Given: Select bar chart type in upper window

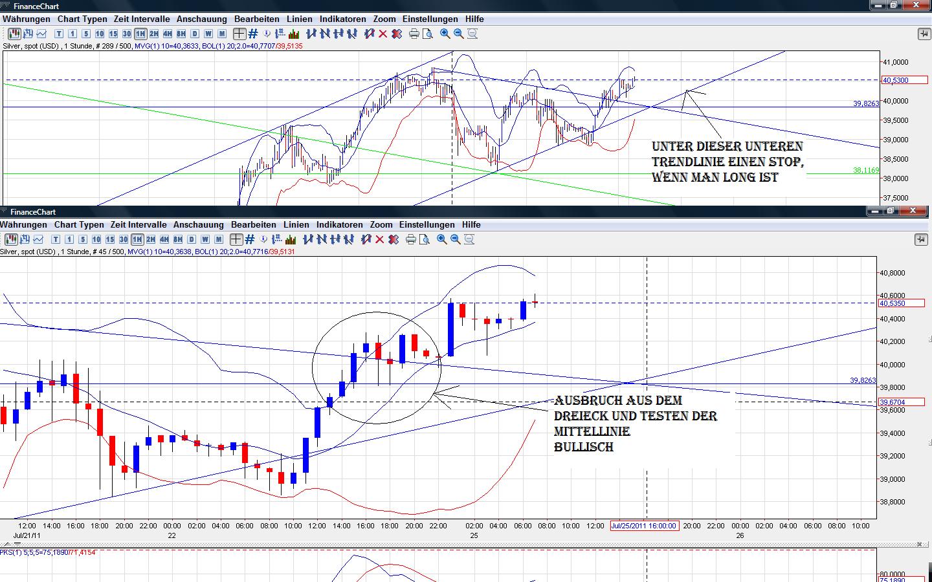Looking at the screenshot, I should [x=27, y=34].
